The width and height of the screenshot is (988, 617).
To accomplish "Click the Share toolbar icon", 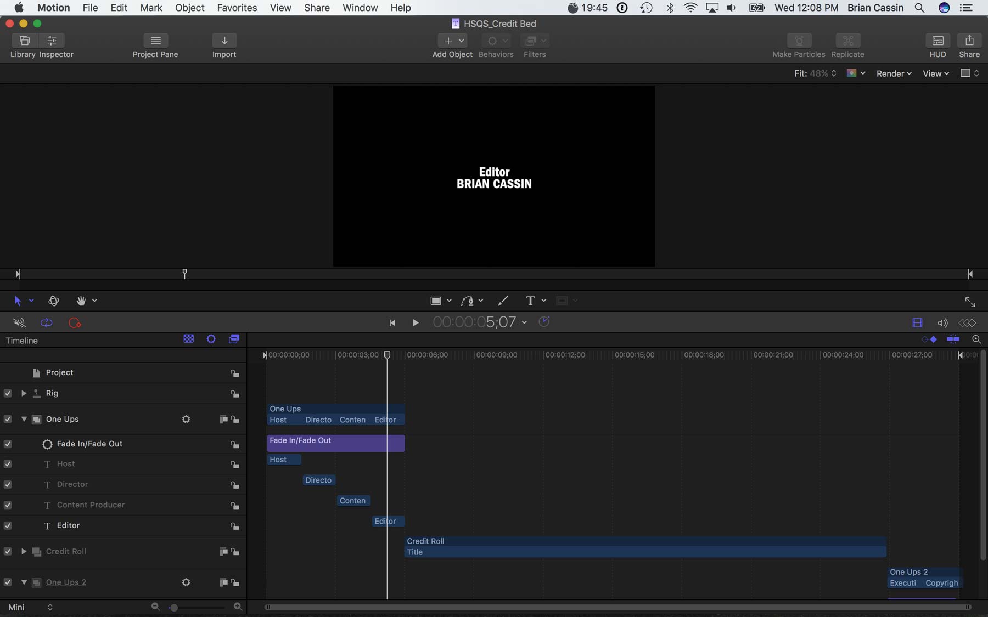I will [x=969, y=41].
